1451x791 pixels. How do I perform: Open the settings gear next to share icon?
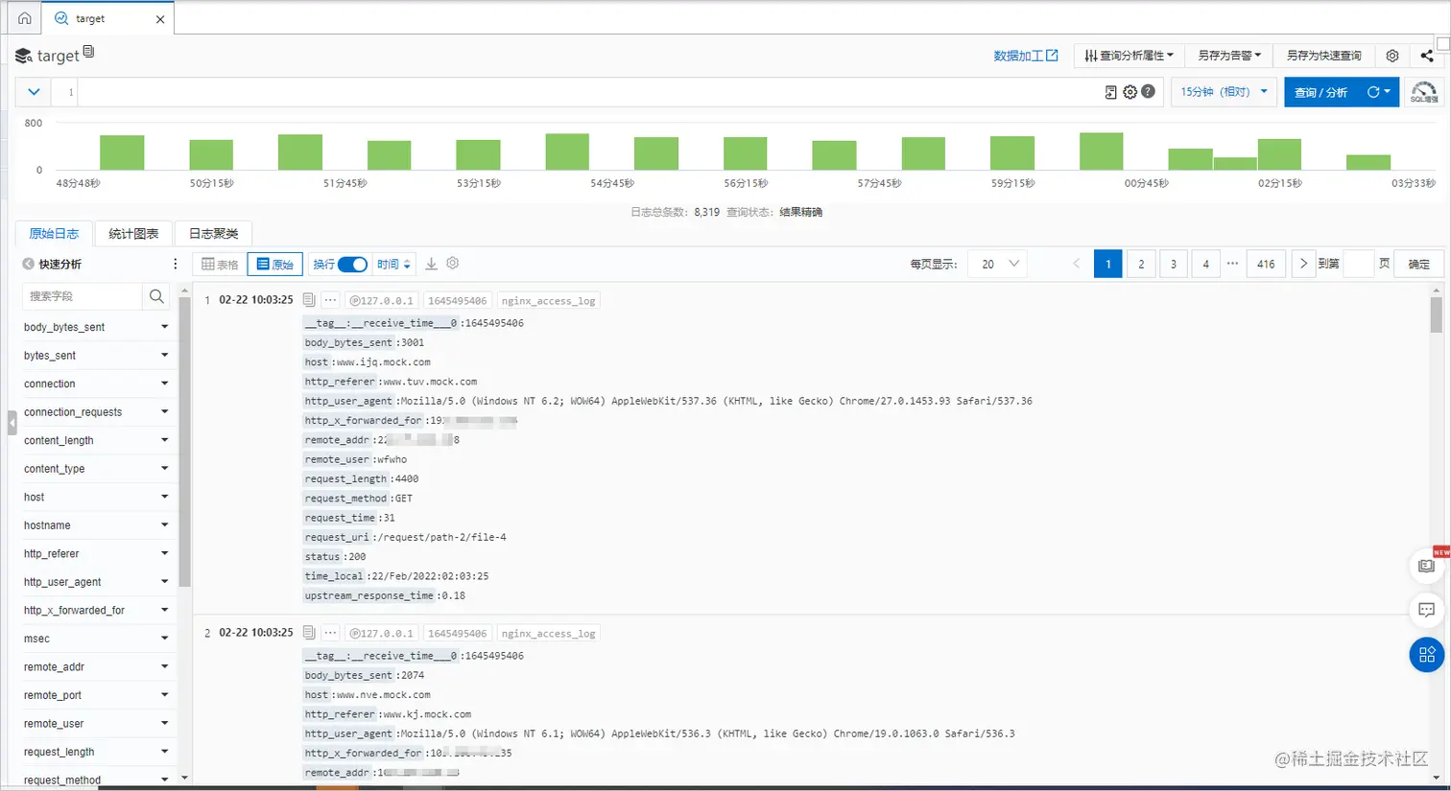coord(1392,56)
